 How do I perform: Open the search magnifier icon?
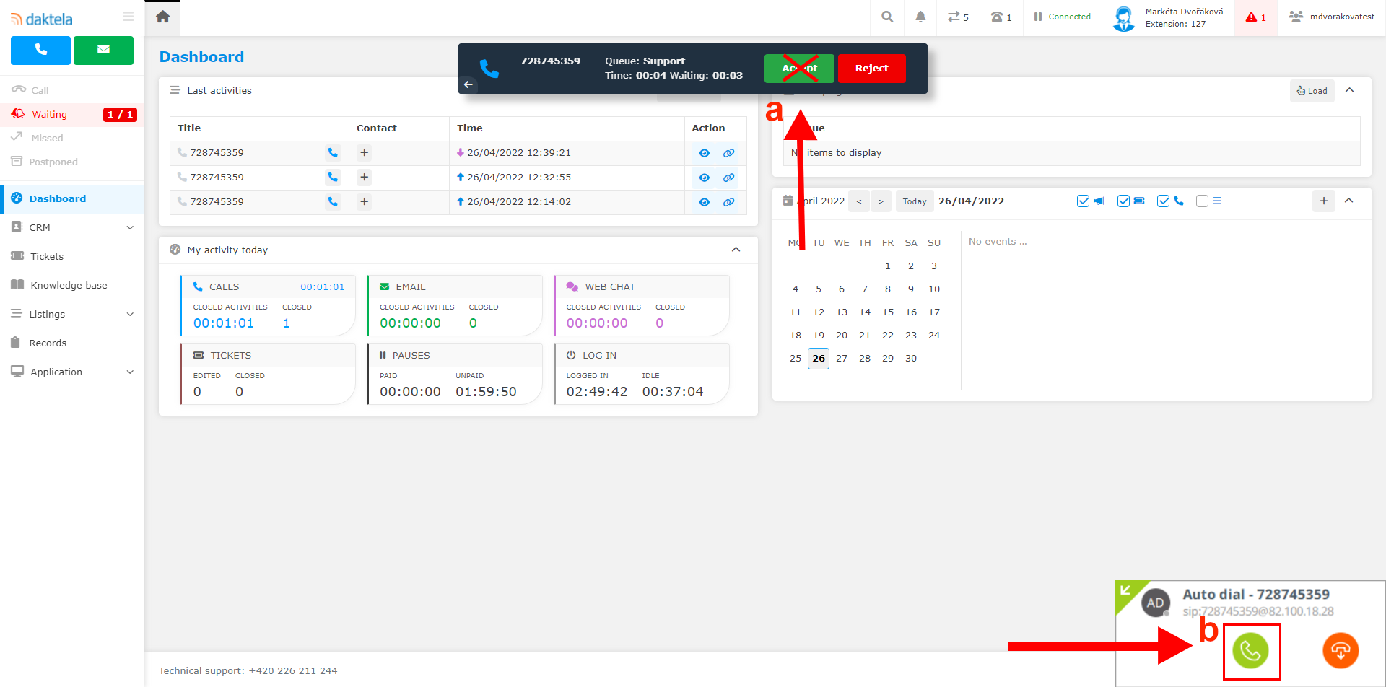pyautogui.click(x=887, y=17)
